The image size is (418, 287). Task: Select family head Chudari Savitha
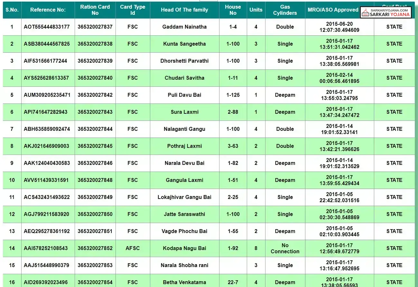184,78
